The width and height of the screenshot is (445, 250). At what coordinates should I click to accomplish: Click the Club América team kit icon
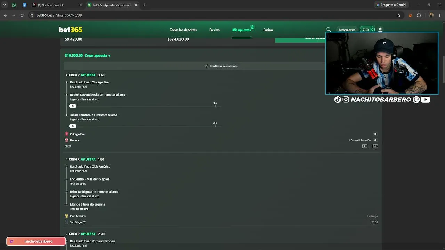(67, 216)
